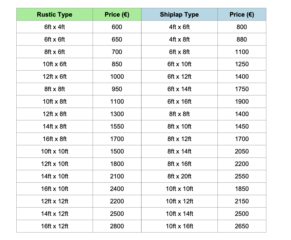This screenshot has height=240, width=291.
Task: Select the Shiplap Type header cell
Action: (179, 15)
